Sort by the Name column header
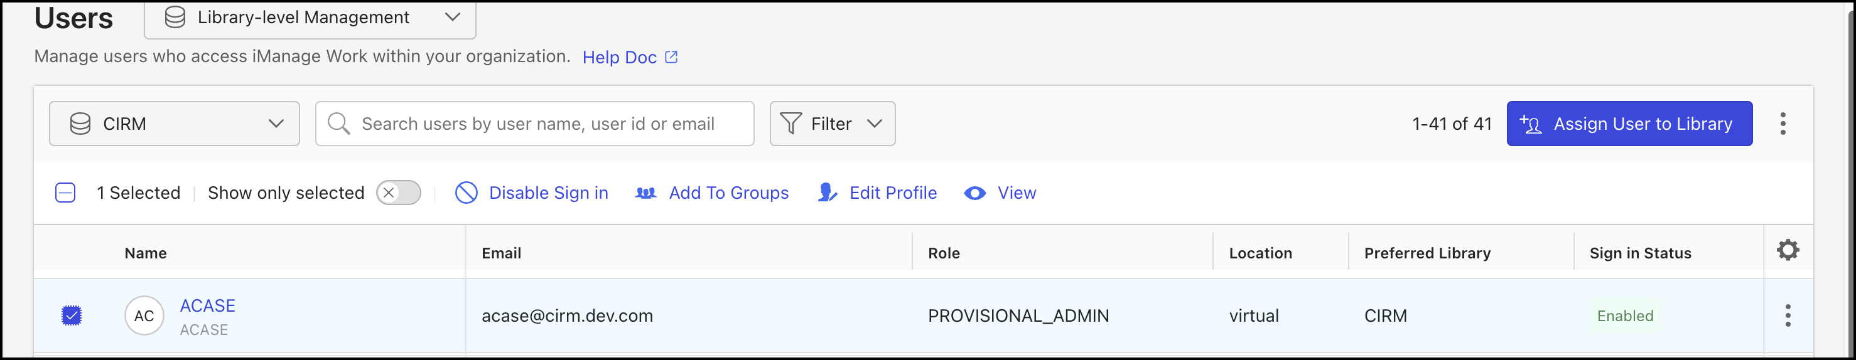Viewport: 1856px width, 360px height. pos(146,253)
